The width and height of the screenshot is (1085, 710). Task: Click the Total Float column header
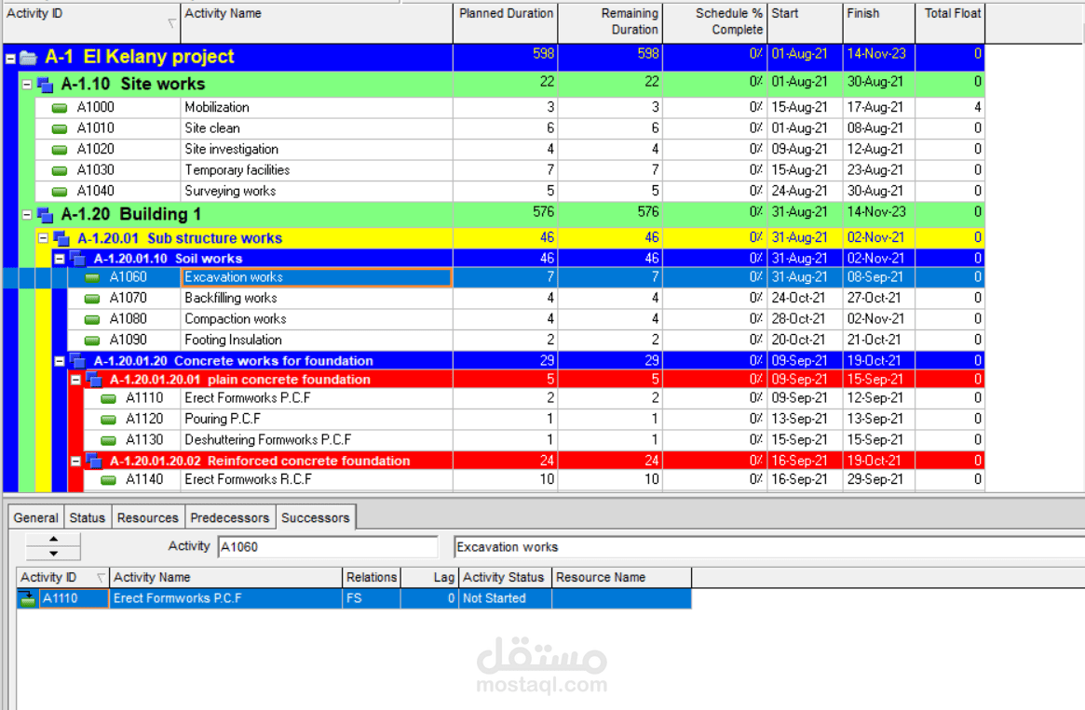pyautogui.click(x=950, y=22)
